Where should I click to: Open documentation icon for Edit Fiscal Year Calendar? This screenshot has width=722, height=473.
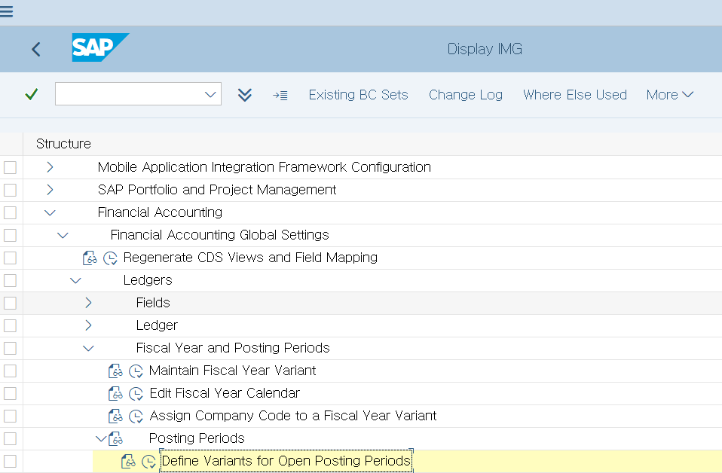(x=115, y=393)
